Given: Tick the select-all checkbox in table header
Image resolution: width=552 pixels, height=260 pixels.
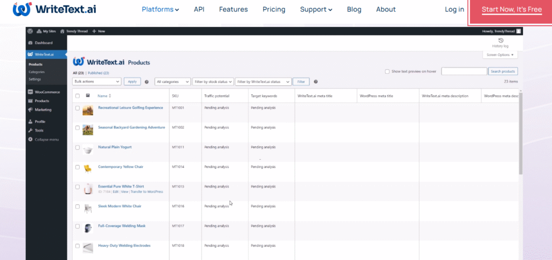Looking at the screenshot, I should 78,96.
